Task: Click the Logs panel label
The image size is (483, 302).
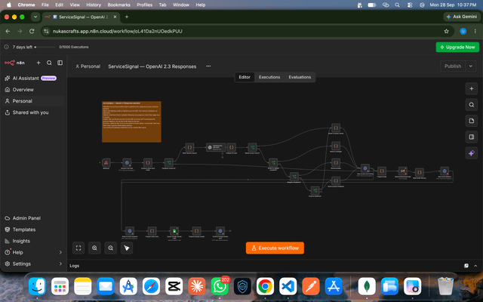Action: [x=74, y=266]
